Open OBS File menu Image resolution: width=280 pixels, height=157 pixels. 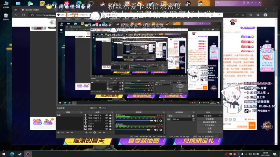(x=60, y=19)
